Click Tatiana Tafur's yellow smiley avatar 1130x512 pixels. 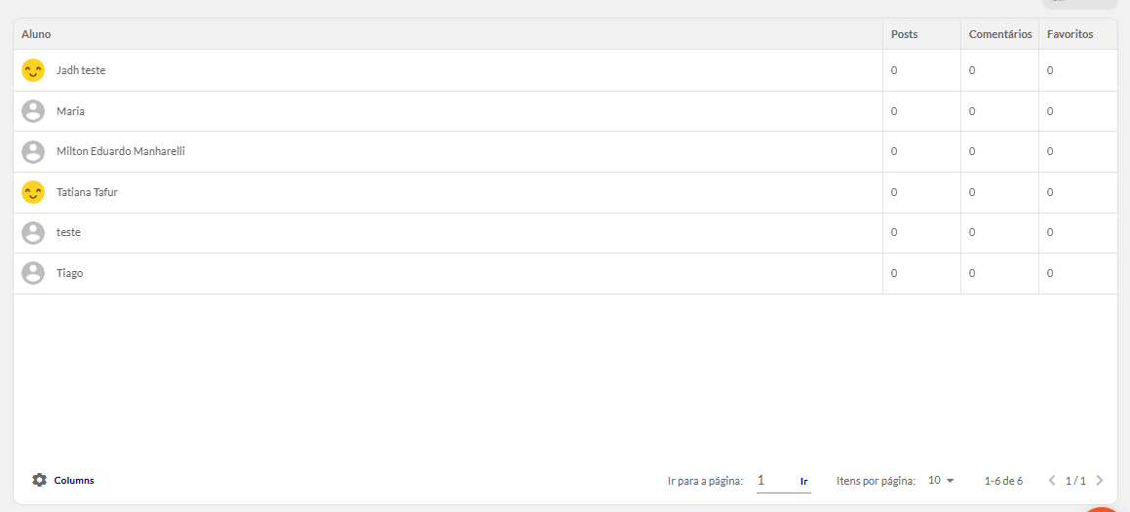pyautogui.click(x=33, y=192)
